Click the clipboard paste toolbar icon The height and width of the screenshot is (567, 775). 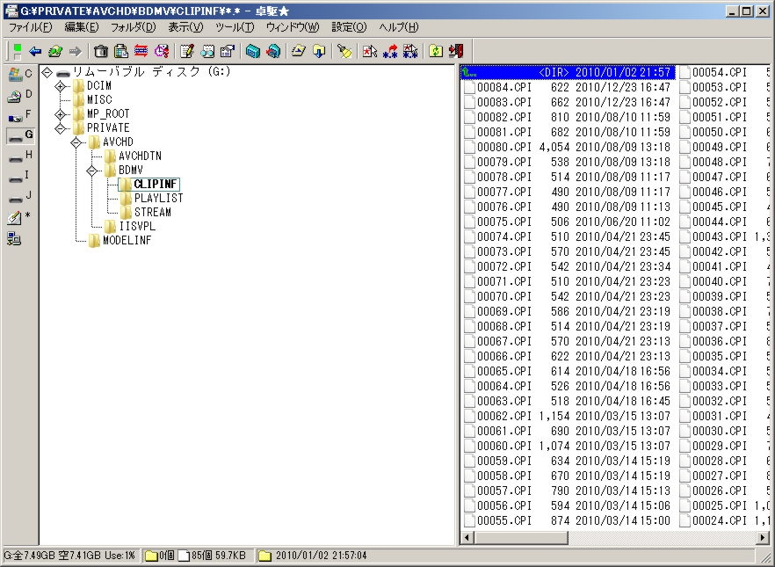coord(121,51)
